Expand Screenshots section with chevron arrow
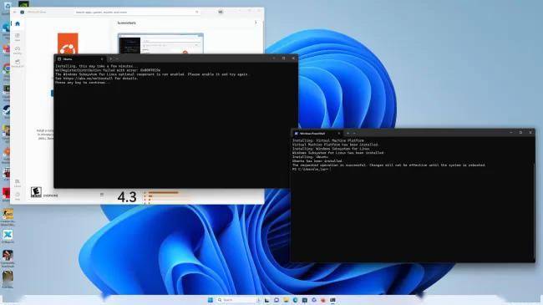The width and height of the screenshot is (543, 305). coord(256,23)
